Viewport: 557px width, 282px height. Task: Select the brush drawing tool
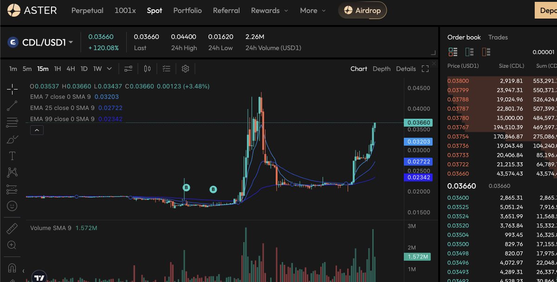pyautogui.click(x=13, y=139)
